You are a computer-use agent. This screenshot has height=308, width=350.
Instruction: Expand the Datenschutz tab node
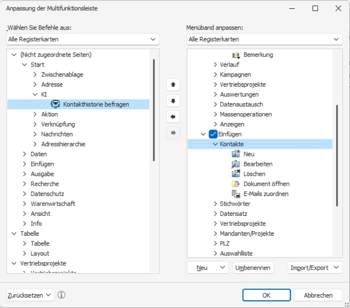pyautogui.click(x=25, y=194)
